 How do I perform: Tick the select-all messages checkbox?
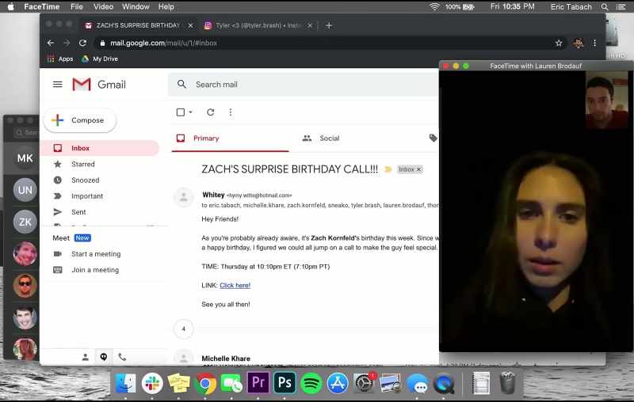click(x=181, y=112)
